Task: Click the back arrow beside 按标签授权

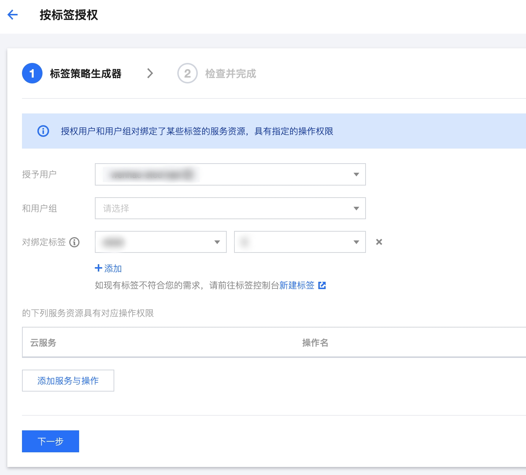Action: 13,15
